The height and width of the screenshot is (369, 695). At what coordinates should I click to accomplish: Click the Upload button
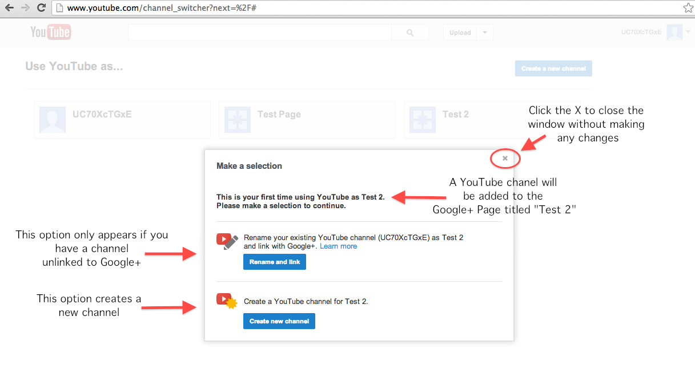click(460, 32)
